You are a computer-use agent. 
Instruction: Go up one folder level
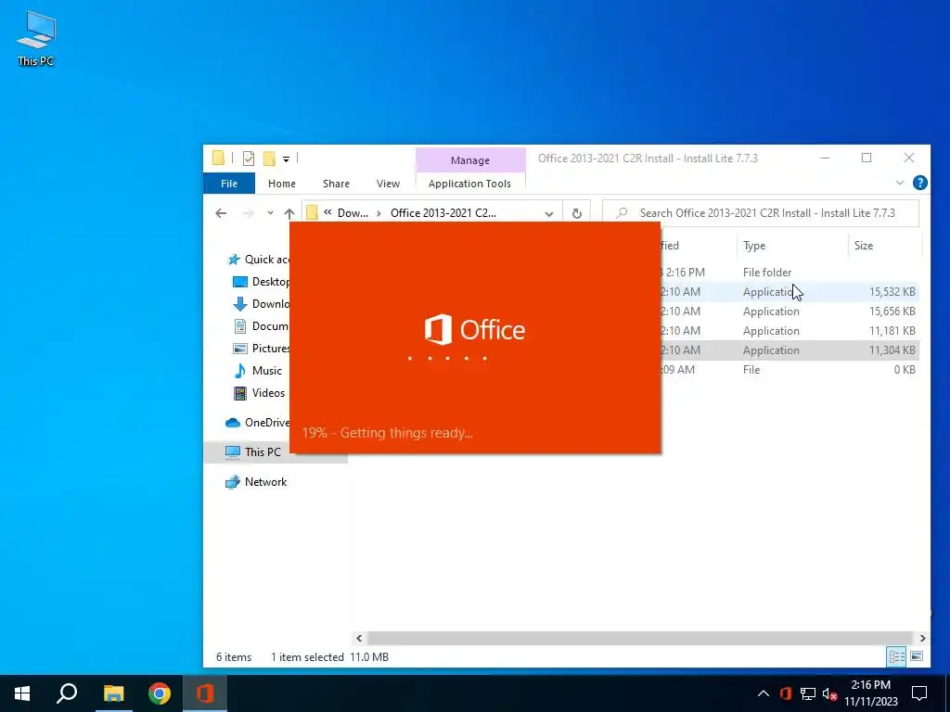[289, 213]
